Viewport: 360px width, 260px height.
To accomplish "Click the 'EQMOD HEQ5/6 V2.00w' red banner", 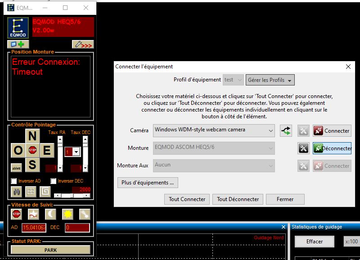I will pos(63,27).
